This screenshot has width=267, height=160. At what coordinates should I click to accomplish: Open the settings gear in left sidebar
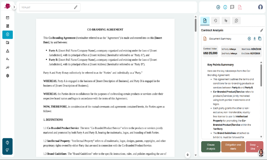tap(7, 76)
